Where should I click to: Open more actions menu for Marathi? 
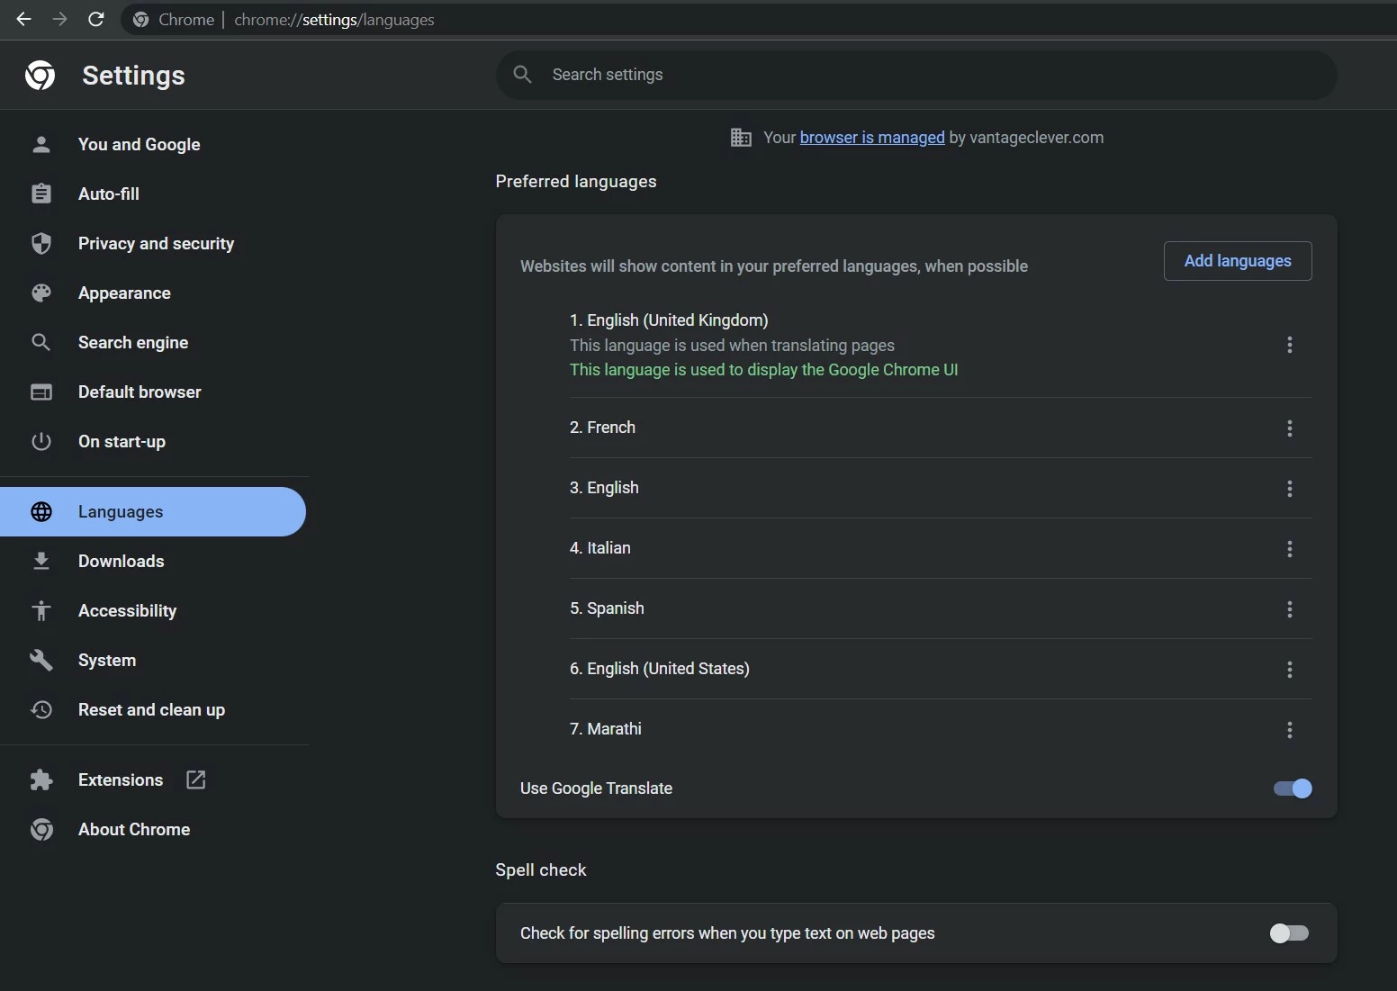point(1290,730)
